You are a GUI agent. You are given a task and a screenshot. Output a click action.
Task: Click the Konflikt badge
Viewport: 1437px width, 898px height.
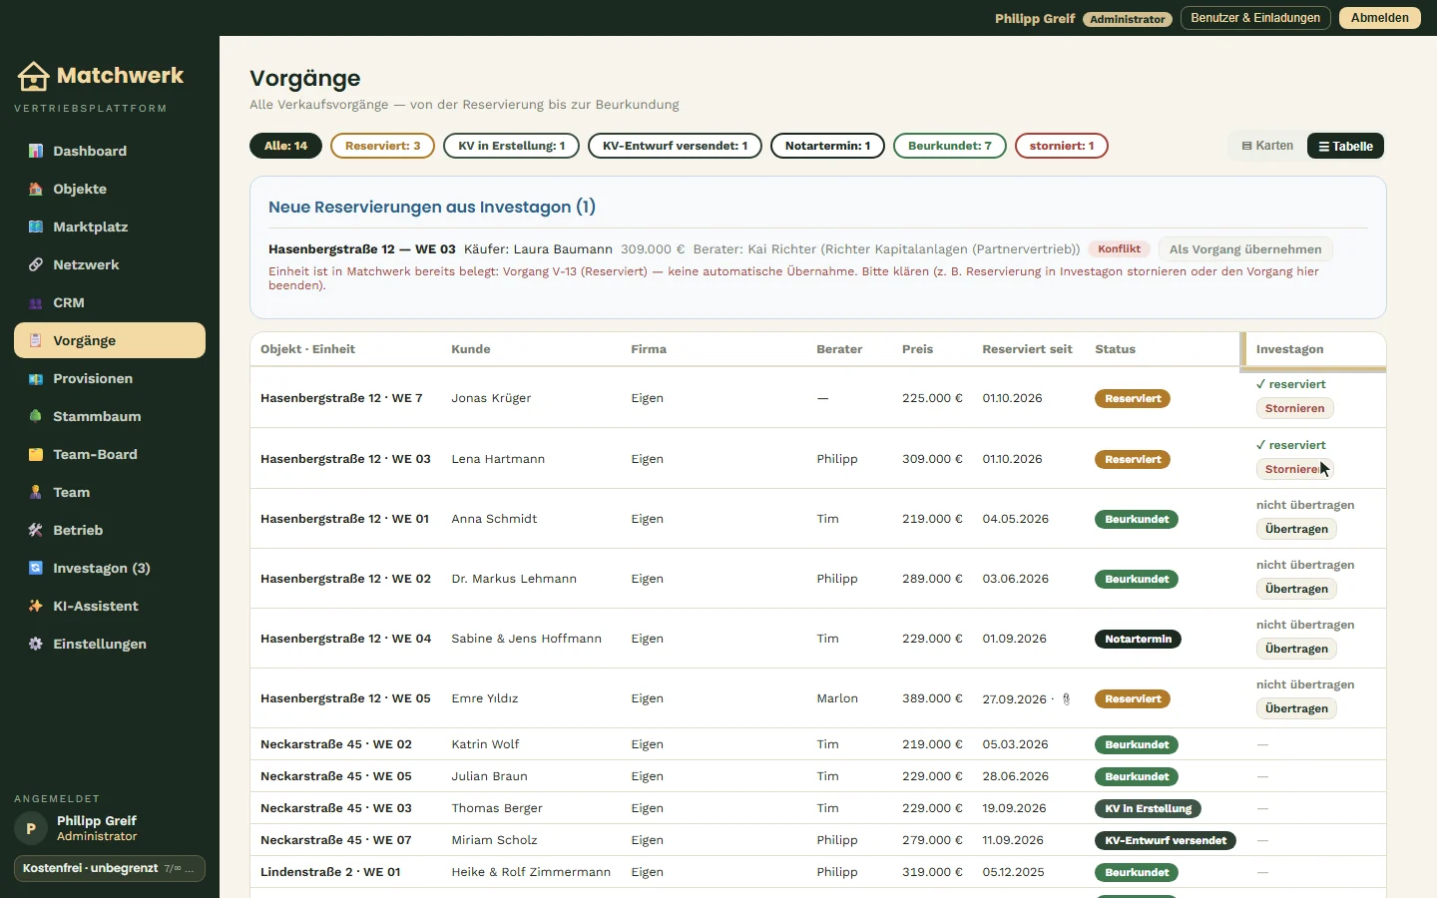click(x=1120, y=249)
